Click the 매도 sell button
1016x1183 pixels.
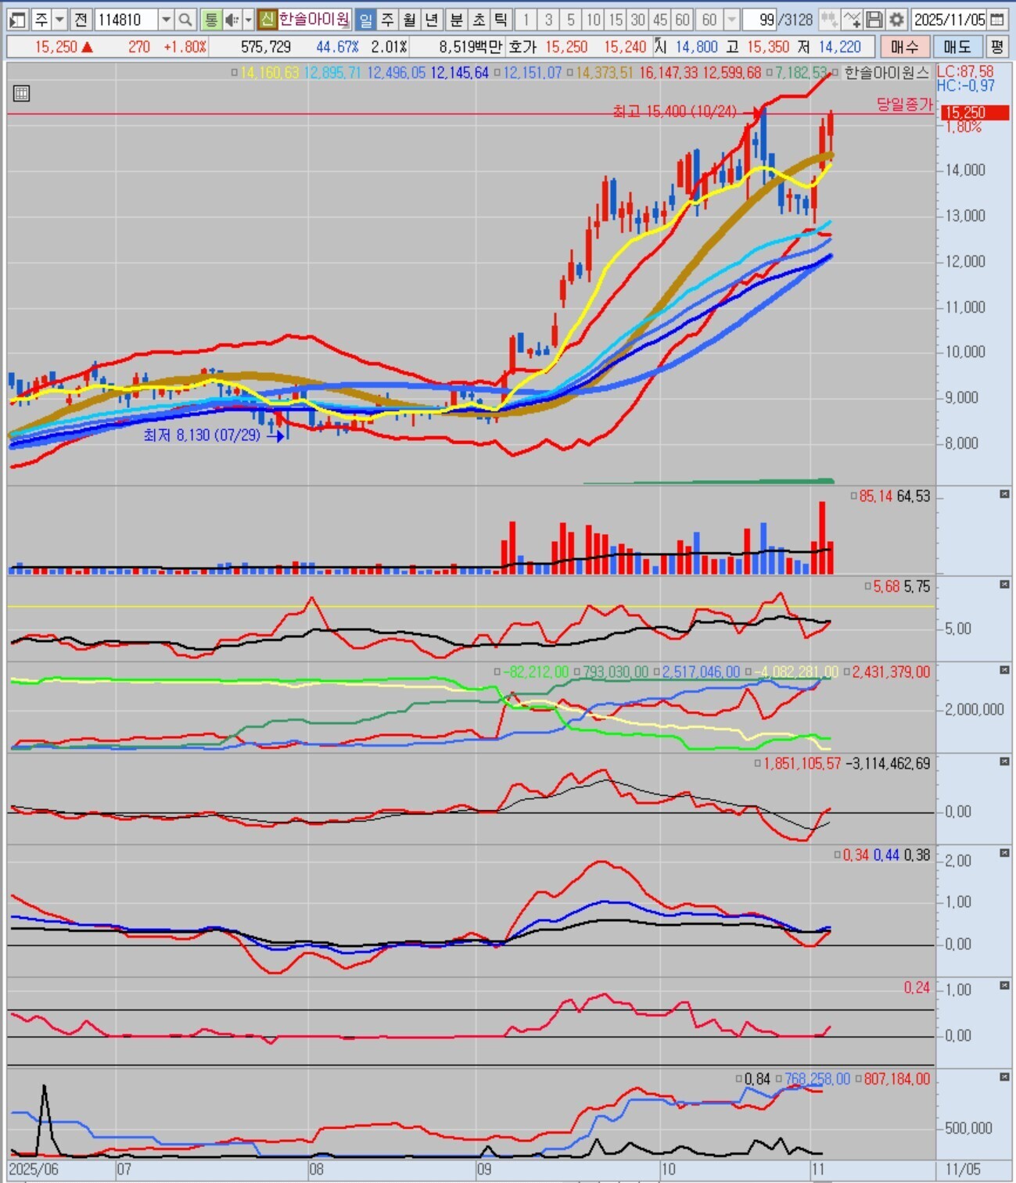[x=957, y=47]
